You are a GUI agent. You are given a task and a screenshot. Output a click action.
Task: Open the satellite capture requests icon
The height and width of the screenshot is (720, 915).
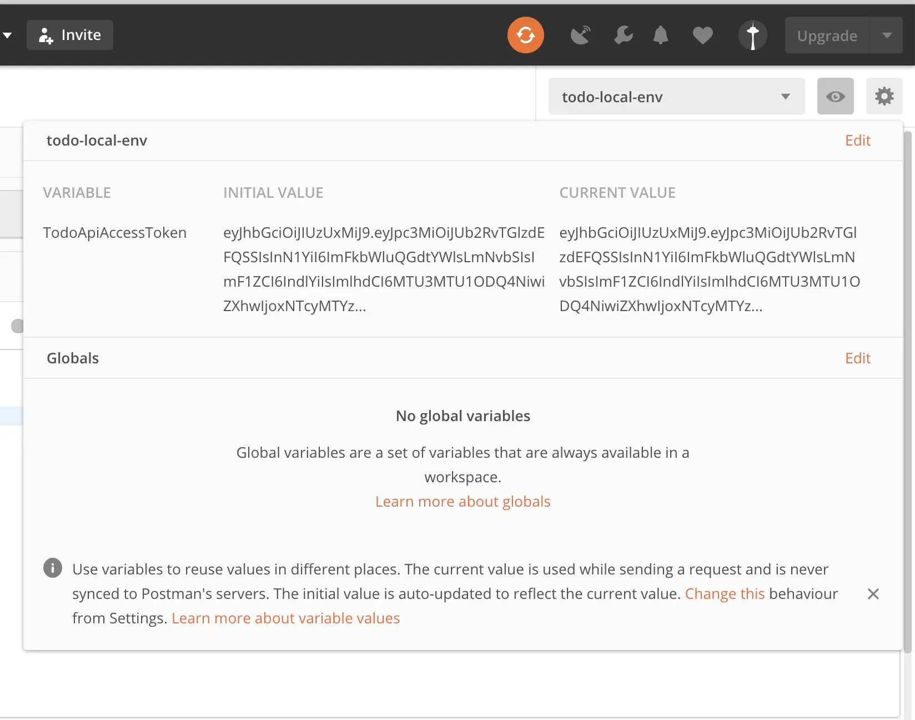pyautogui.click(x=581, y=35)
